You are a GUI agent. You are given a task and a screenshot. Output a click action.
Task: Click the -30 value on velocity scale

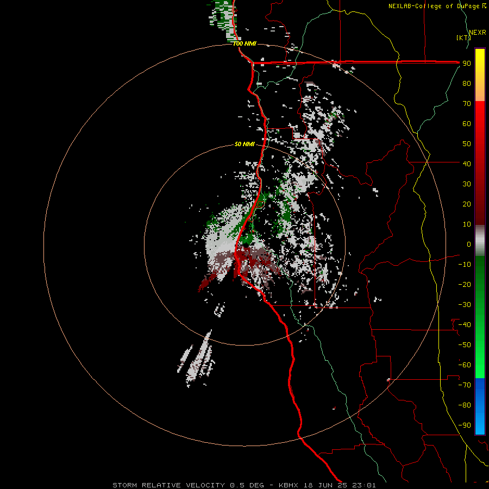click(465, 305)
